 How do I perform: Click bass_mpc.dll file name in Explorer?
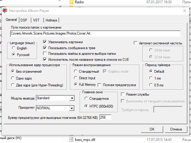click(x=85, y=140)
